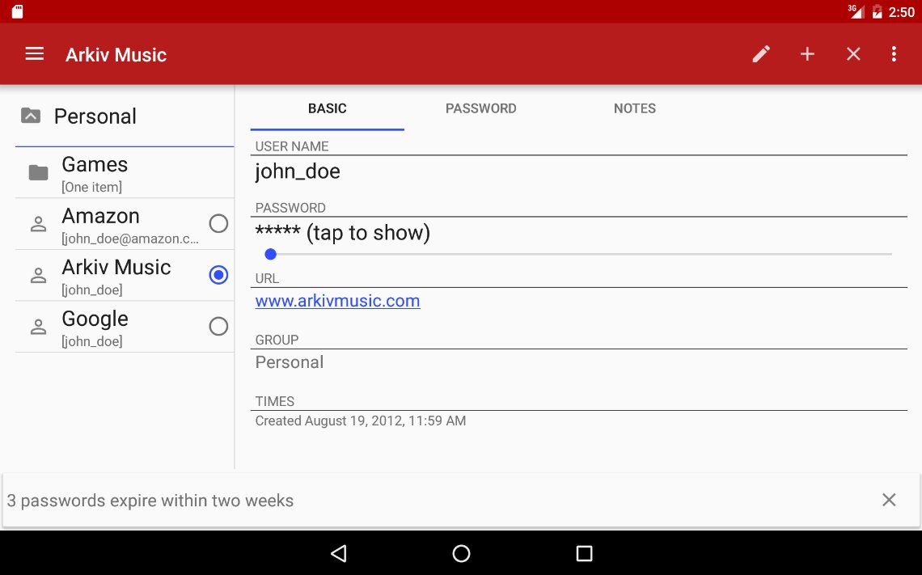This screenshot has height=575, width=922.
Task: Add a new entry with plus icon
Action: [x=807, y=54]
